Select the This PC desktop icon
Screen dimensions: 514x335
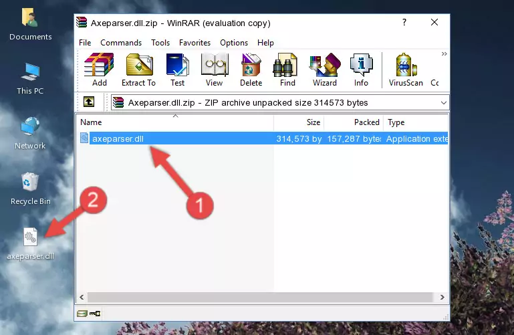coord(30,79)
